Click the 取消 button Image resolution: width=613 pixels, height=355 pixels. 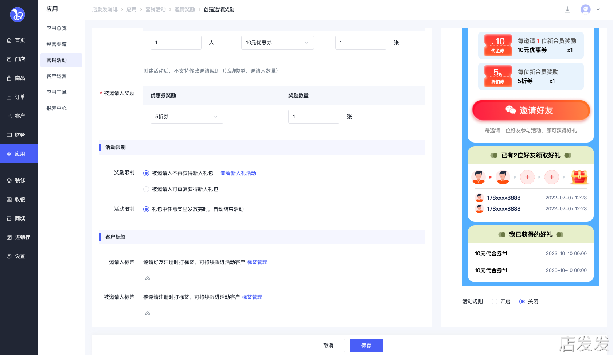point(328,346)
